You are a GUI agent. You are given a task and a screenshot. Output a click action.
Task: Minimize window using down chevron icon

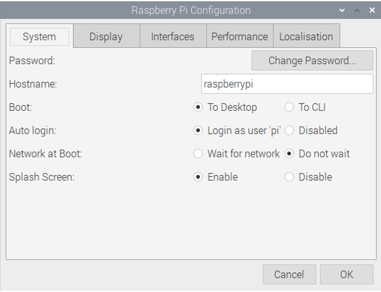coord(342,10)
